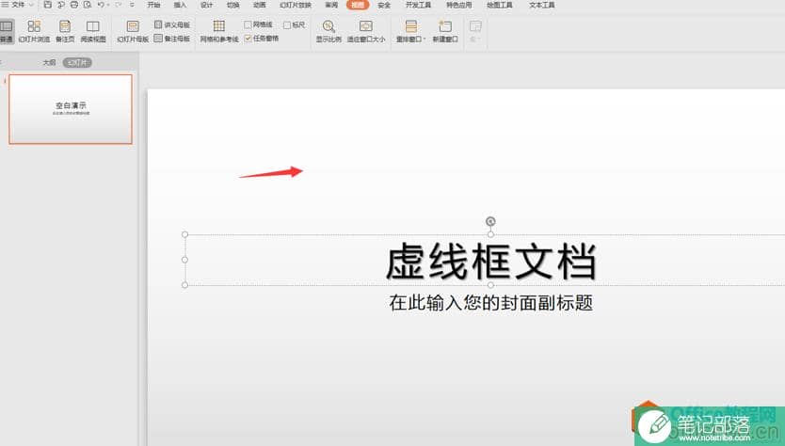Switch to the 切换 tab

tap(232, 5)
